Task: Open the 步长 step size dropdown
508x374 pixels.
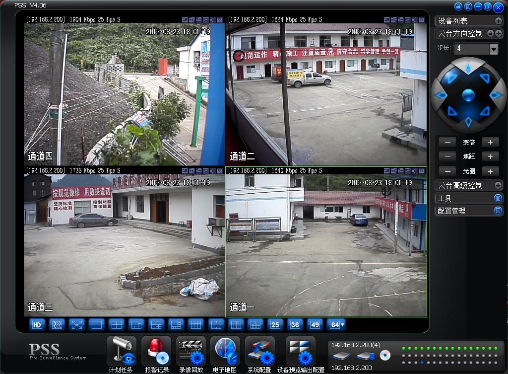Action: coord(494,49)
